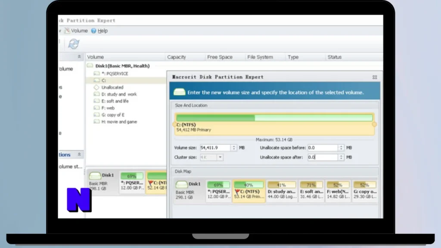Select G: copy 52% partition in map
The image size is (441, 248).
pyautogui.click(x=365, y=191)
